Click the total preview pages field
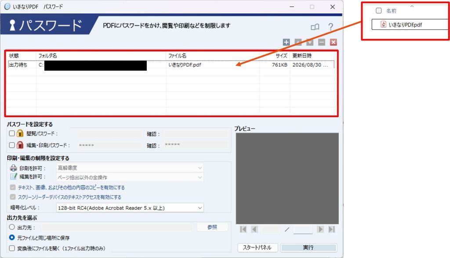The width and height of the screenshot is (450, 258). point(303,229)
